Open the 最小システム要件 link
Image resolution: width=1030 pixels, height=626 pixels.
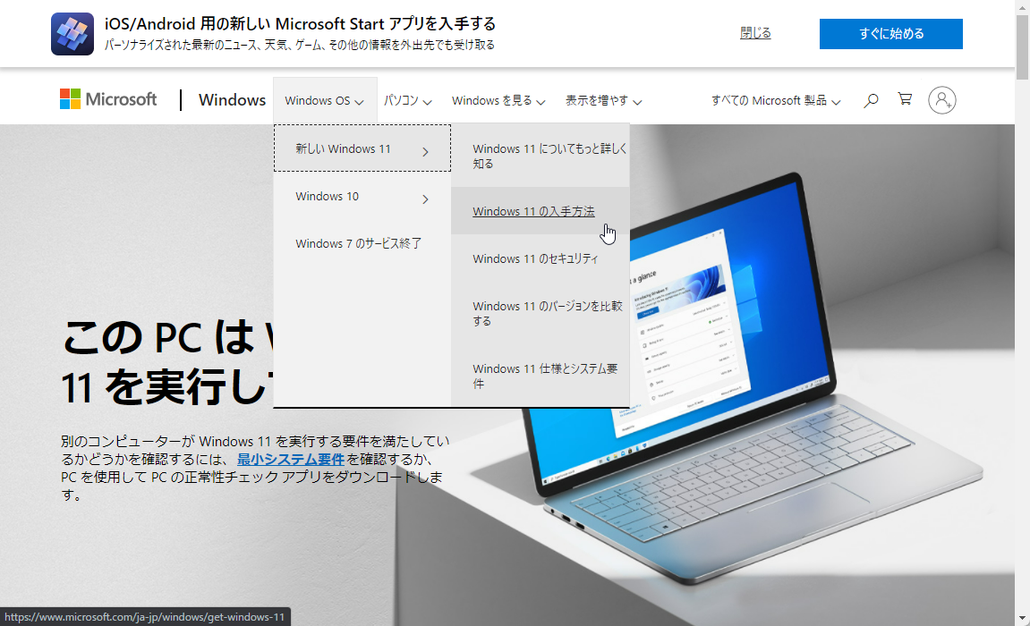[291, 459]
